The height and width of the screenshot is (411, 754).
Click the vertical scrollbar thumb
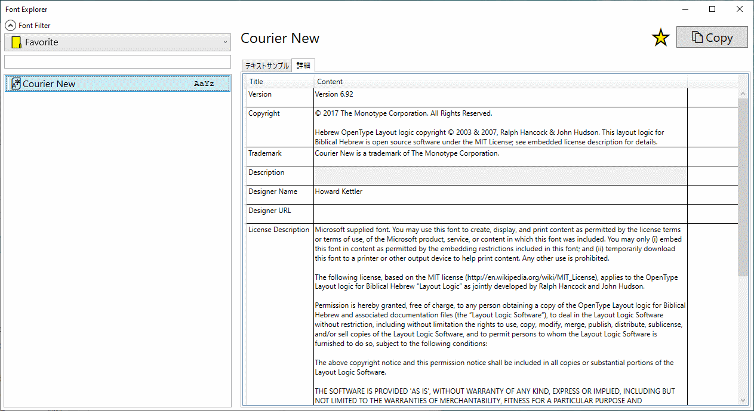click(743, 187)
